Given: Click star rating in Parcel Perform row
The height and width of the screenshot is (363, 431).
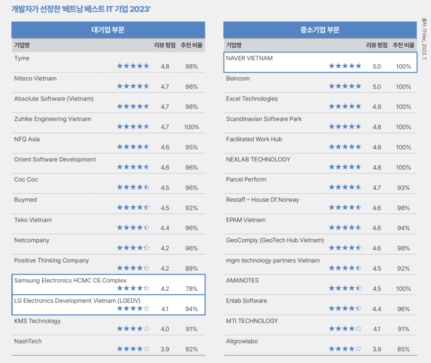Looking at the screenshot, I should pyautogui.click(x=345, y=187).
